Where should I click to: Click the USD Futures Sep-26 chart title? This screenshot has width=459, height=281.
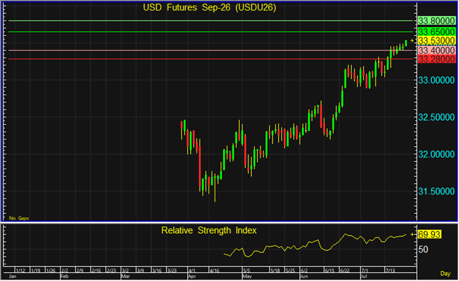[x=209, y=7]
